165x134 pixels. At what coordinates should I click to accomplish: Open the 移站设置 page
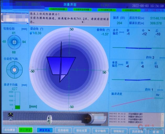pyautogui.click(x=82, y=131)
